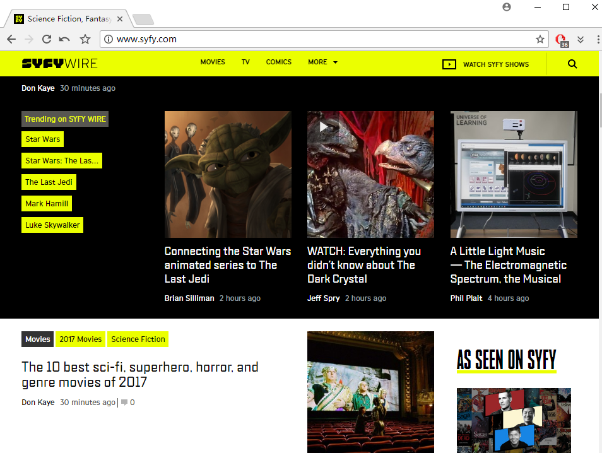Open the MOVIES menu
This screenshot has width=602, height=453.
[x=213, y=62]
